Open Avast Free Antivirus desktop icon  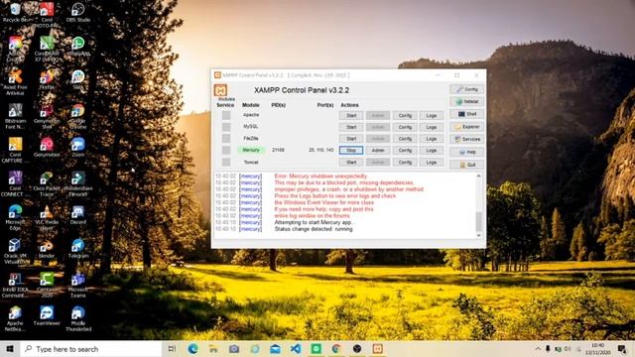click(x=16, y=82)
